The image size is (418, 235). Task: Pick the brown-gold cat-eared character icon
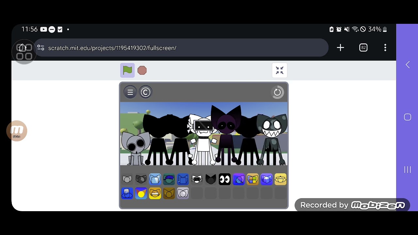(x=169, y=193)
